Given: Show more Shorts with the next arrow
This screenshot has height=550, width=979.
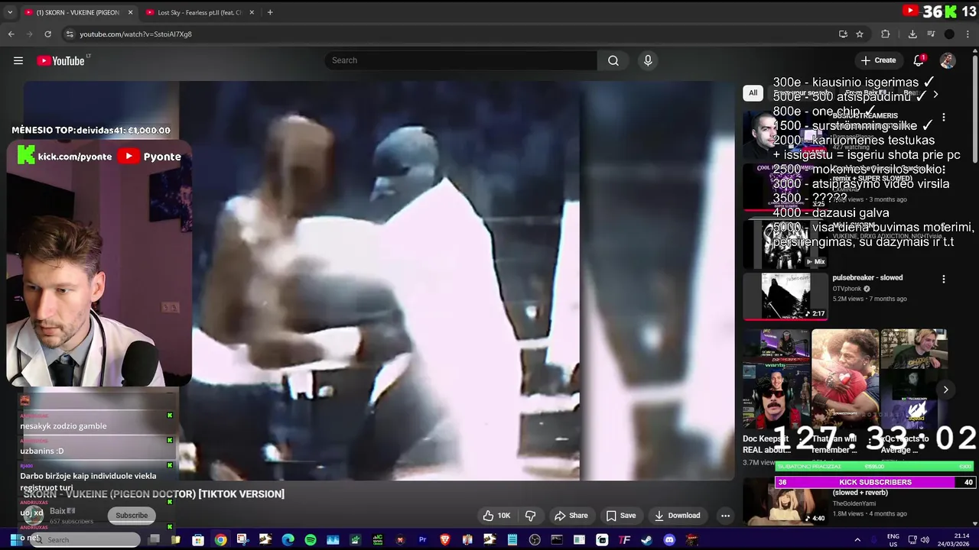Looking at the screenshot, I should coord(945,390).
